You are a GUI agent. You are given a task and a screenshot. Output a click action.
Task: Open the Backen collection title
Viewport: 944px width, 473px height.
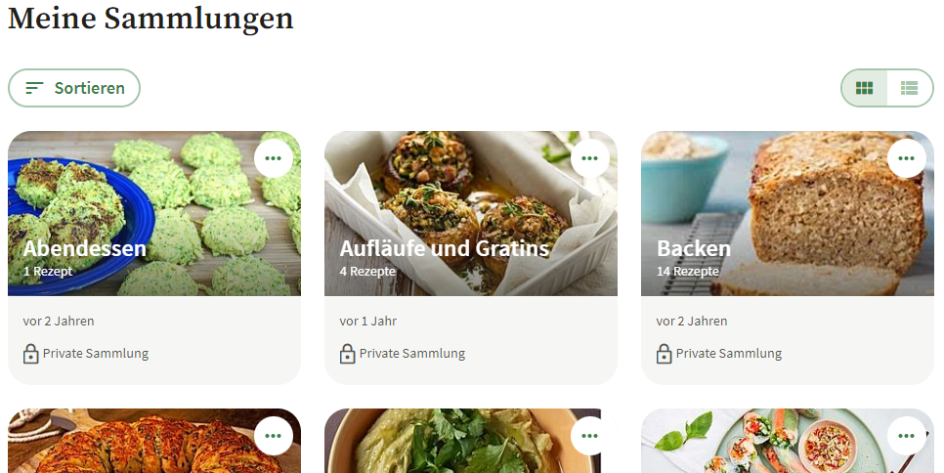(x=694, y=248)
